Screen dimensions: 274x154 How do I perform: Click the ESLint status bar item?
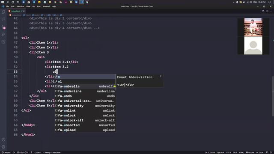coord(260,152)
